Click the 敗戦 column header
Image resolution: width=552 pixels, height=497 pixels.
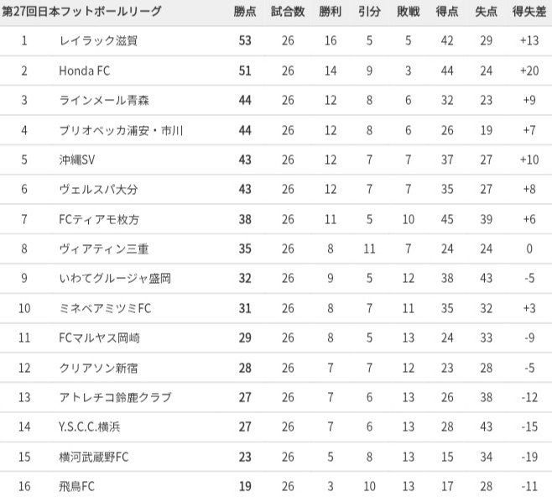click(x=408, y=12)
